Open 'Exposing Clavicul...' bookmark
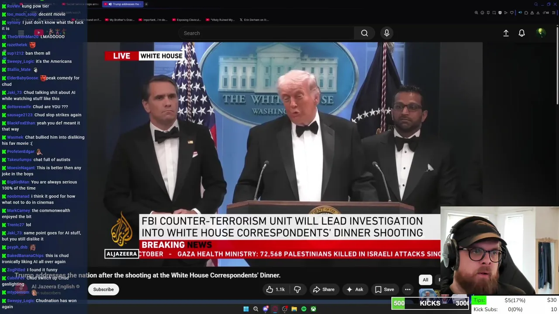The image size is (559, 314). pos(186,20)
